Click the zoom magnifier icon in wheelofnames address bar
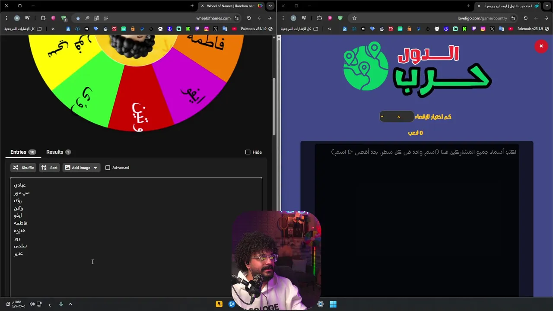Viewport: 553px width, 311px height. click(x=87, y=18)
